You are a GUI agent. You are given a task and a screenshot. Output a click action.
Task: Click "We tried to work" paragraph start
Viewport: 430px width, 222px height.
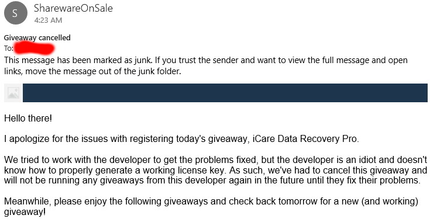[x=37, y=160]
